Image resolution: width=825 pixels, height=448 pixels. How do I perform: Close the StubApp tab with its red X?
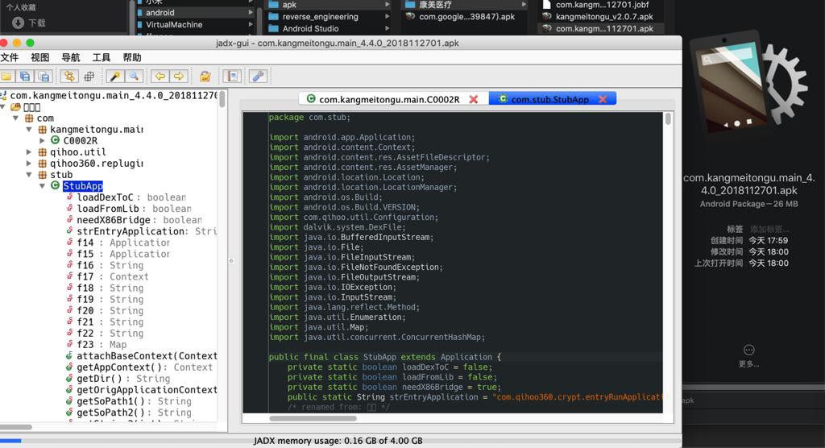click(x=603, y=99)
